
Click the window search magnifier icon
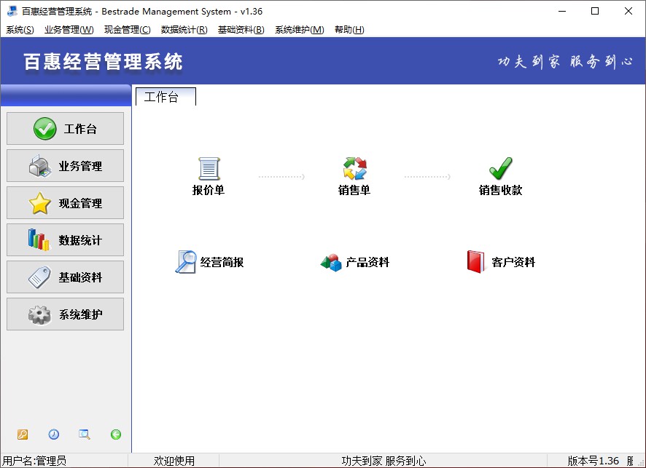(x=85, y=435)
